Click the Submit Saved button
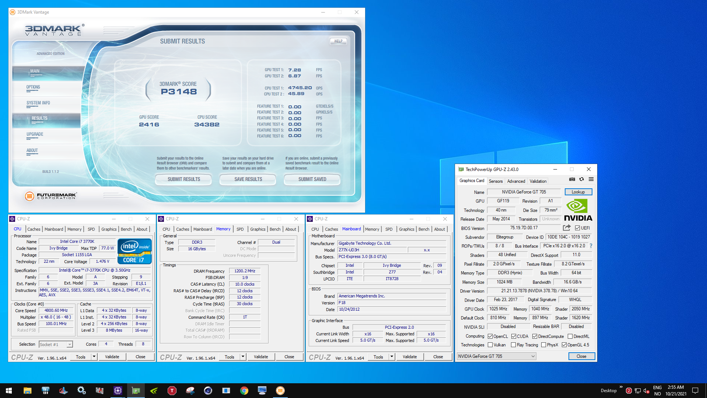Screen dimensions: 707x398 312,179
